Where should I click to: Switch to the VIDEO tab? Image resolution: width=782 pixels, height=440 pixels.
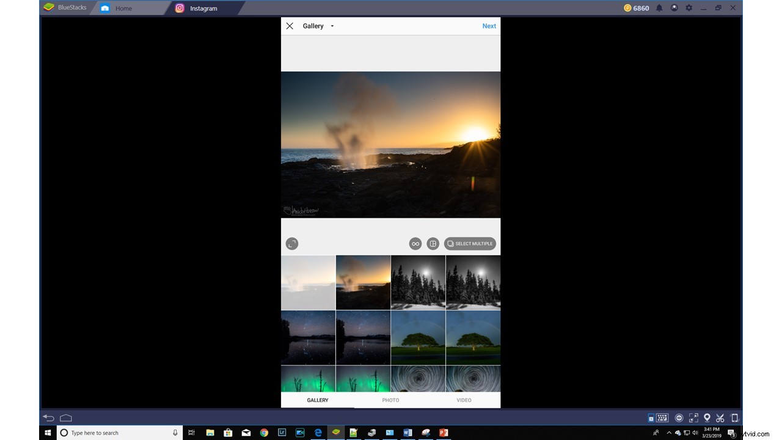point(464,400)
